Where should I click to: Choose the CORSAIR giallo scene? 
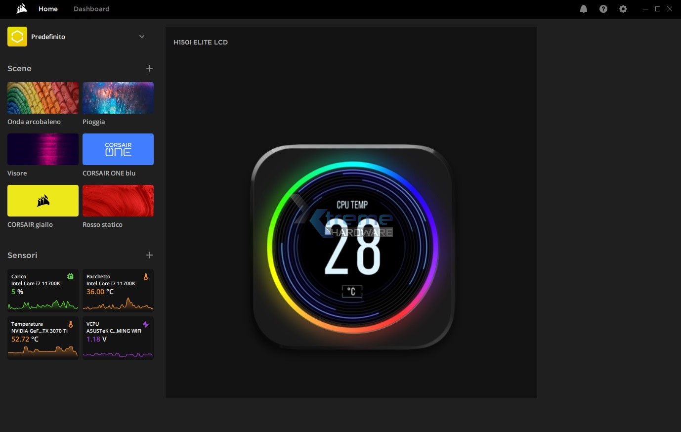(x=43, y=201)
